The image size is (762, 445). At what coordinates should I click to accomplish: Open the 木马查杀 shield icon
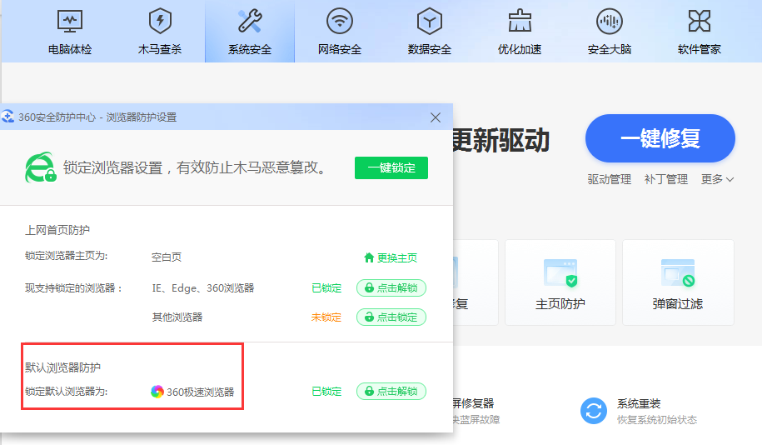click(x=160, y=22)
